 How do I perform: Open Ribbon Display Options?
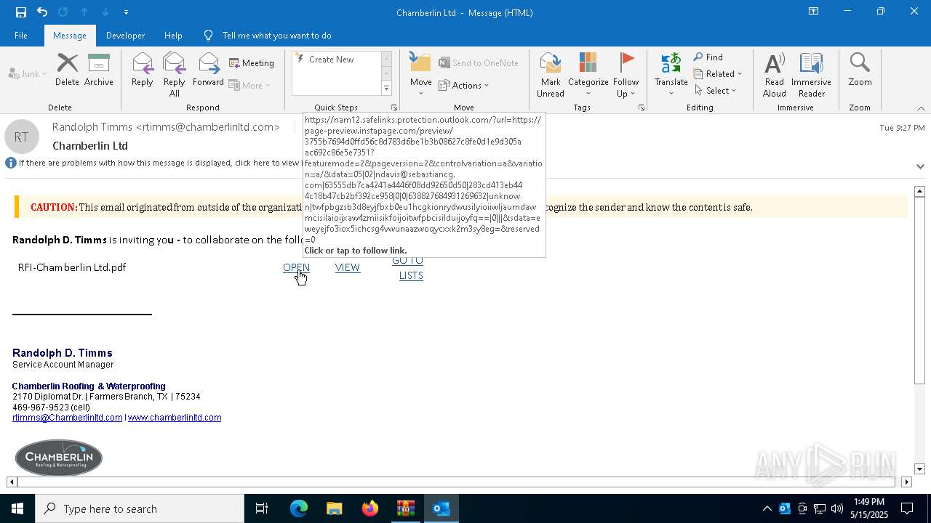tap(813, 12)
